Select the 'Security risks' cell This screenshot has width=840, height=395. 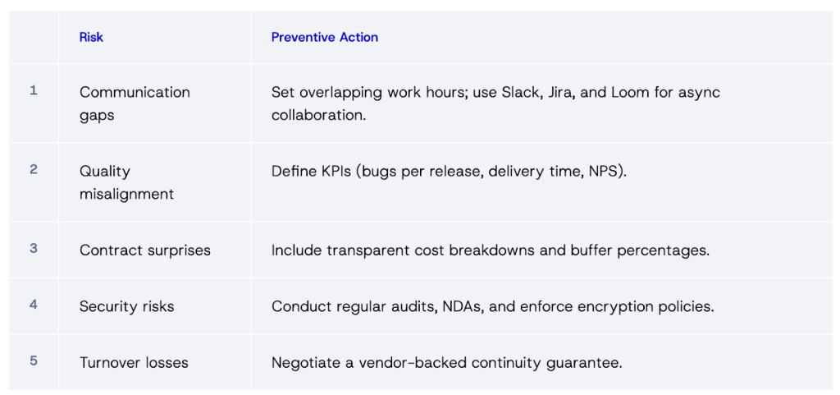click(x=126, y=306)
